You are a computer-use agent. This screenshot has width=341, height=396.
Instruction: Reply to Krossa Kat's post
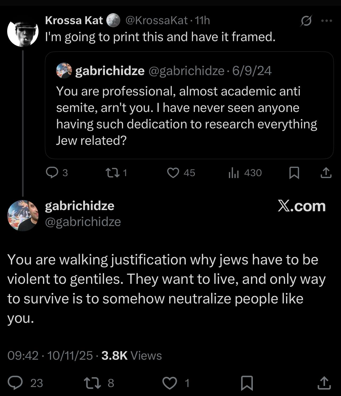pyautogui.click(x=52, y=173)
